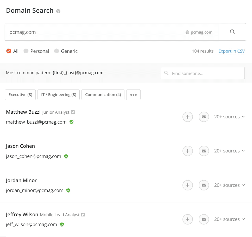252x237 pixels.
Task: Add Jordan Minor as a lead with plus icon
Action: (x=188, y=185)
